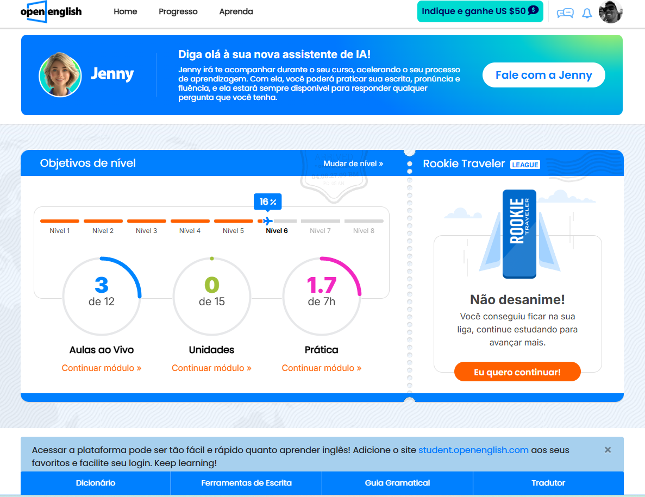
Task: Click Eu quero continuar button
Action: coord(517,372)
